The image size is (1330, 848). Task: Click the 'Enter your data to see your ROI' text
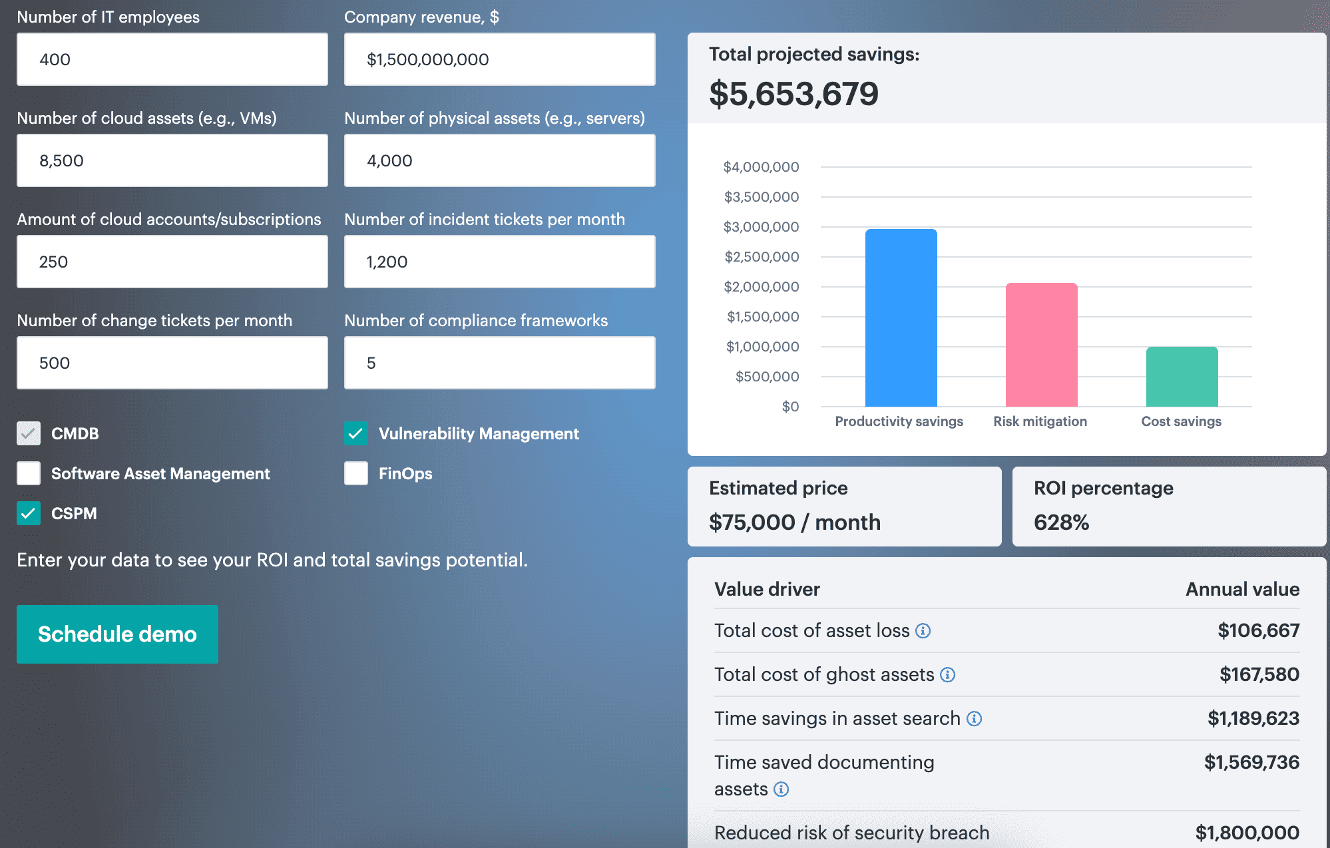click(x=272, y=560)
